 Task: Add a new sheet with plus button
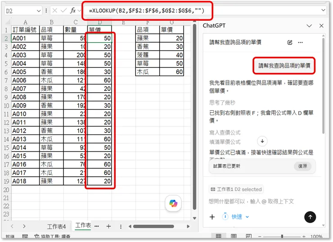point(108,227)
